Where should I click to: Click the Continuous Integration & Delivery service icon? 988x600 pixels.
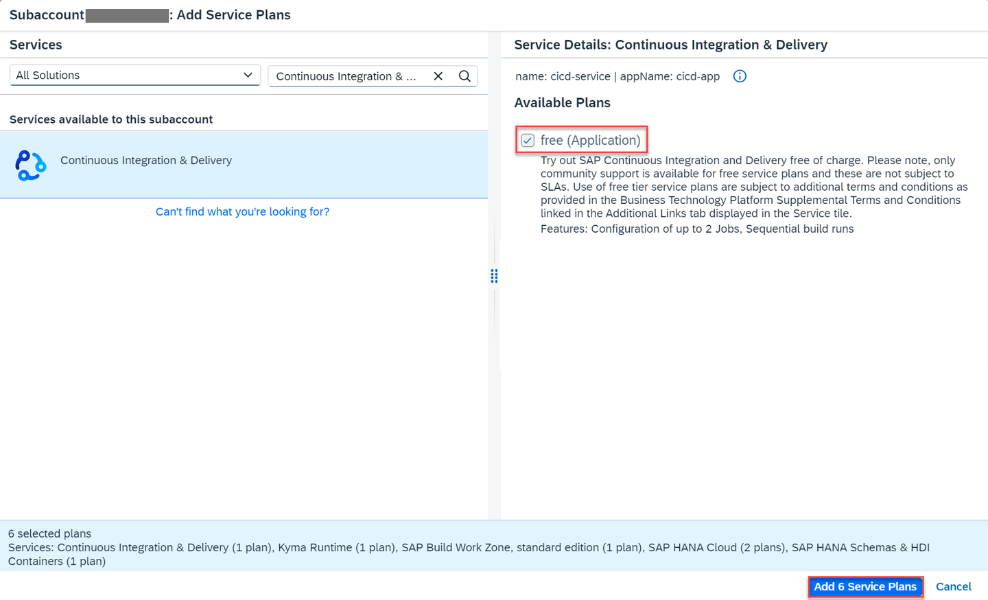(30, 165)
